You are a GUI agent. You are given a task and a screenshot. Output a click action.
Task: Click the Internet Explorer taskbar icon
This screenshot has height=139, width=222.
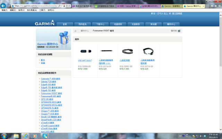(x=25, y=136)
